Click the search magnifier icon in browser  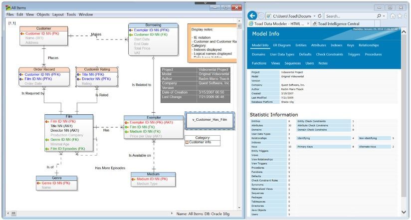[379, 16]
